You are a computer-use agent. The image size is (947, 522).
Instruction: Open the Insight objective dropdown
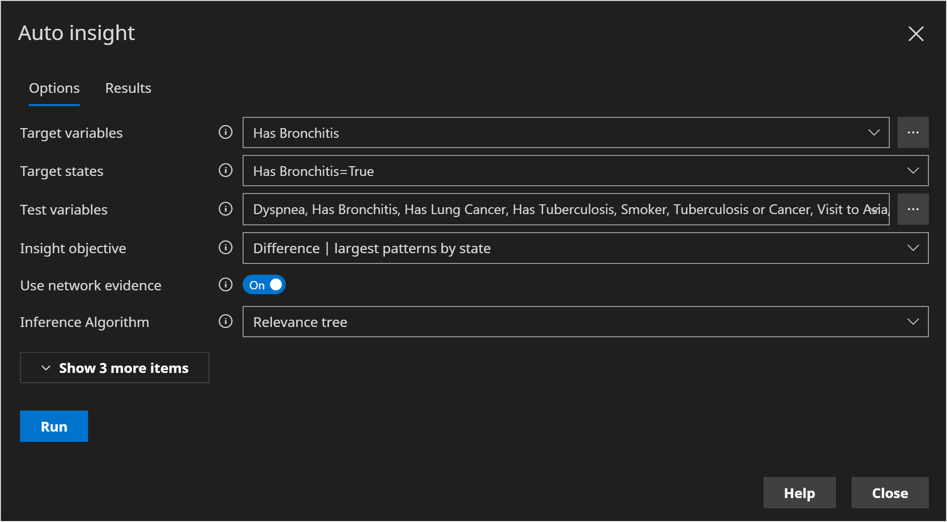coord(585,248)
